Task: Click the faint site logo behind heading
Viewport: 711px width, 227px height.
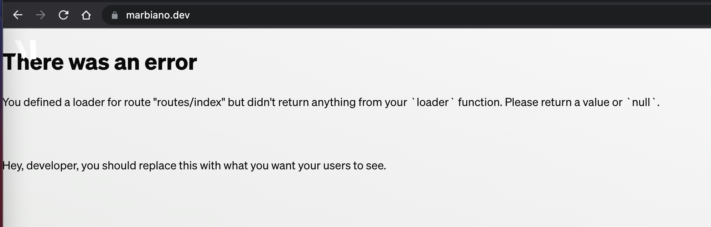Action: (x=26, y=48)
